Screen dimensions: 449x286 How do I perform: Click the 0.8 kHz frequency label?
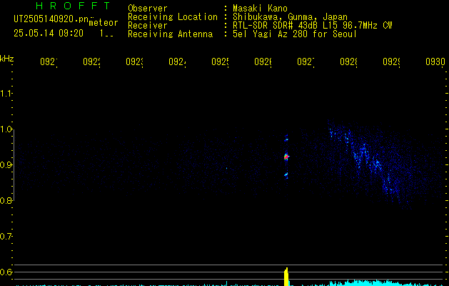click(x=6, y=200)
